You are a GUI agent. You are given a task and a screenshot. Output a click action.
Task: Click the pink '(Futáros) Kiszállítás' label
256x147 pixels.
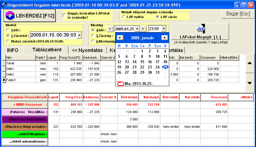pos(25,112)
